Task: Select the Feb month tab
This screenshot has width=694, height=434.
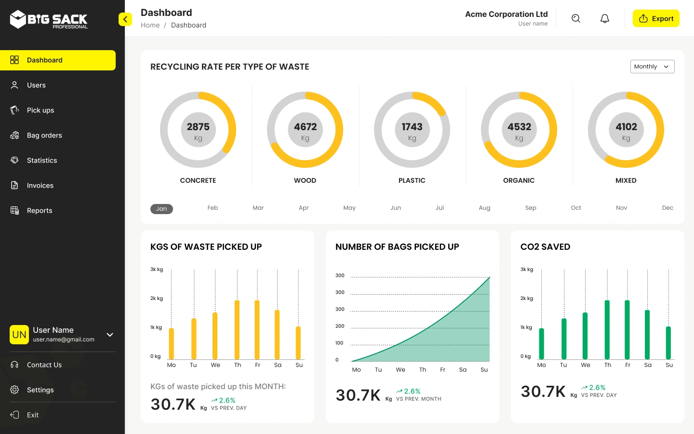Action: pos(213,208)
